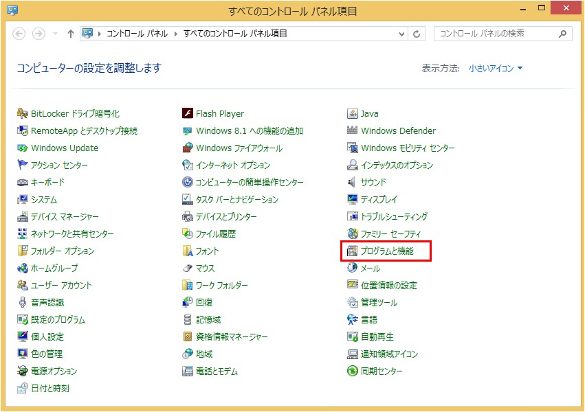Click the デバイス マネージャー icon

[x=23, y=216]
